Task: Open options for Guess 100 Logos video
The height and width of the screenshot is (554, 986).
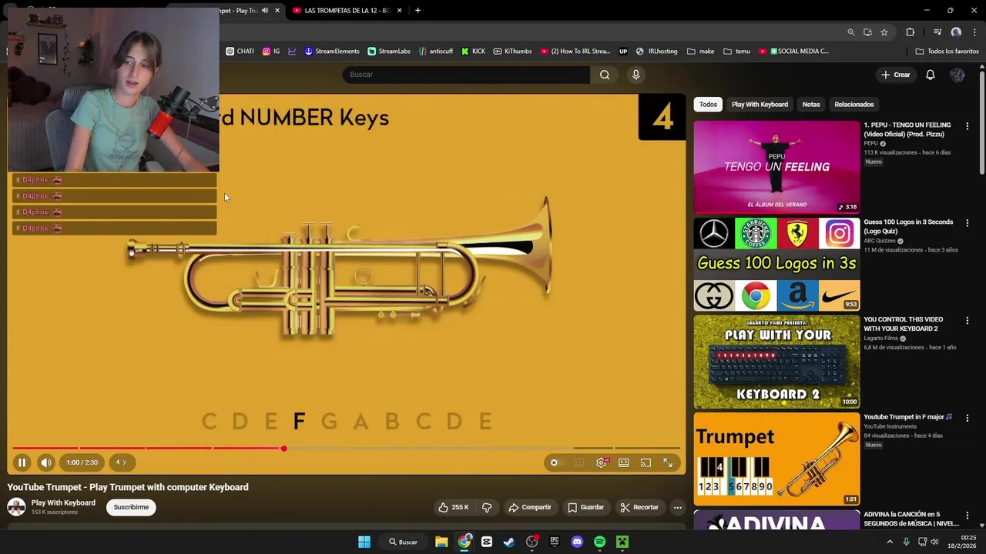Action: click(968, 223)
